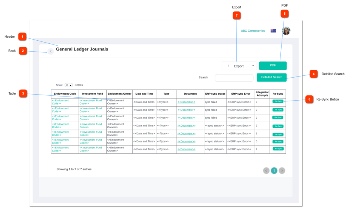Click the Type column header
Image resolution: width=350 pixels, height=208 pixels.
166,94
